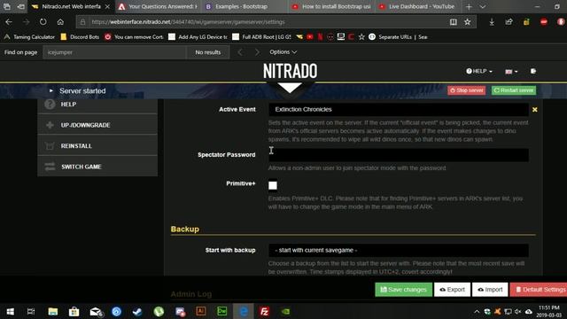567x319 pixels.
Task: Open Steam from the taskbar
Action: coord(137,311)
